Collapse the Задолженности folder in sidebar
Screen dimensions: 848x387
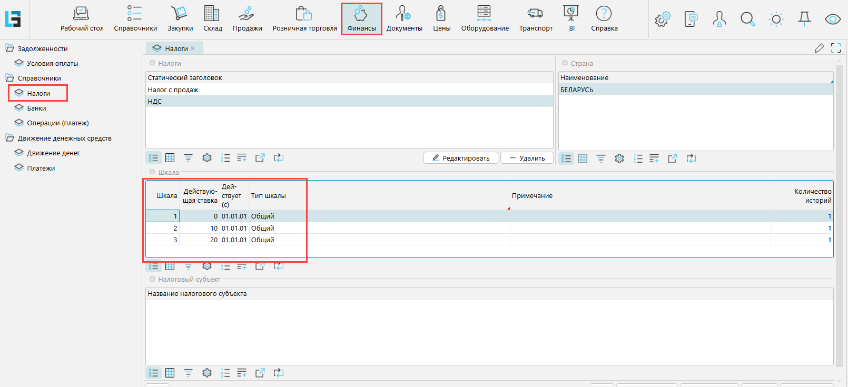click(x=10, y=48)
